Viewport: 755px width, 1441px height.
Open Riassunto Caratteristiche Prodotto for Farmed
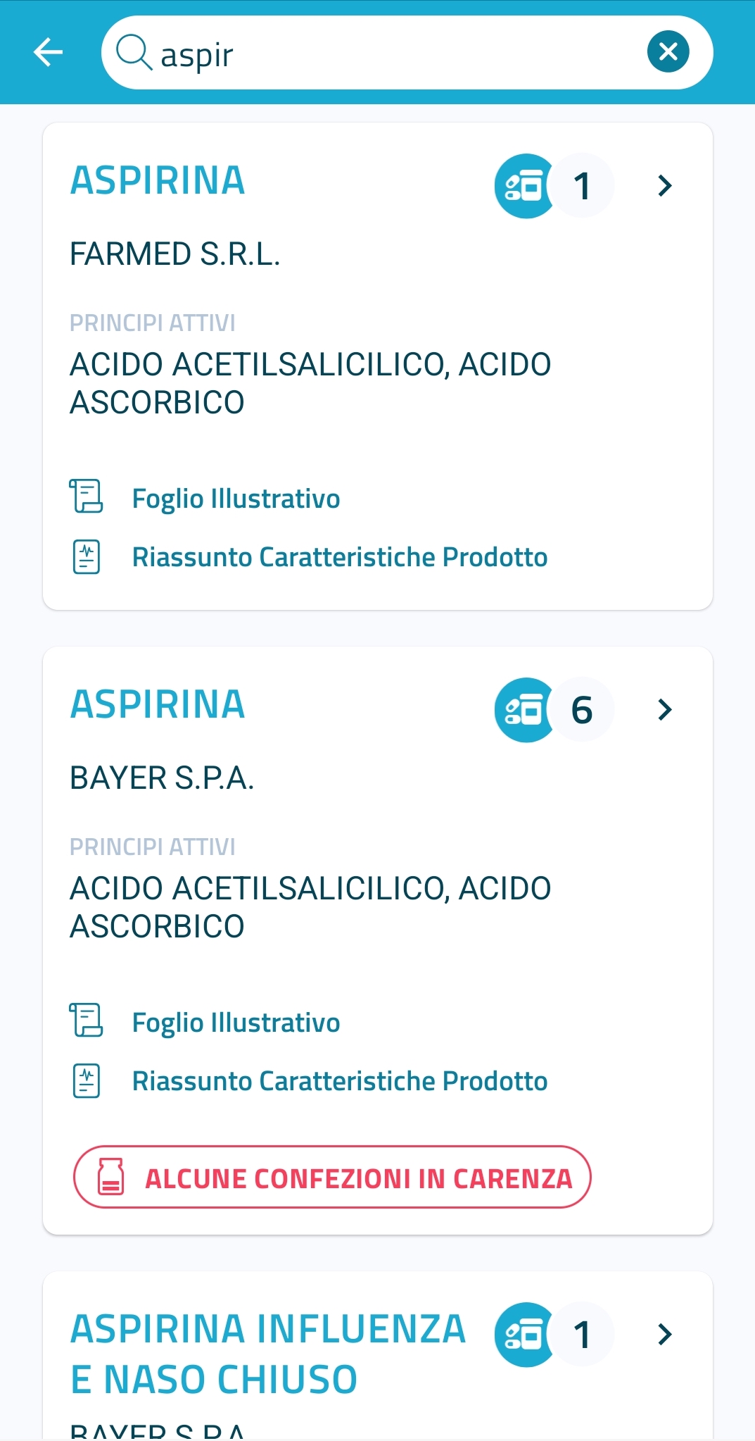click(339, 557)
